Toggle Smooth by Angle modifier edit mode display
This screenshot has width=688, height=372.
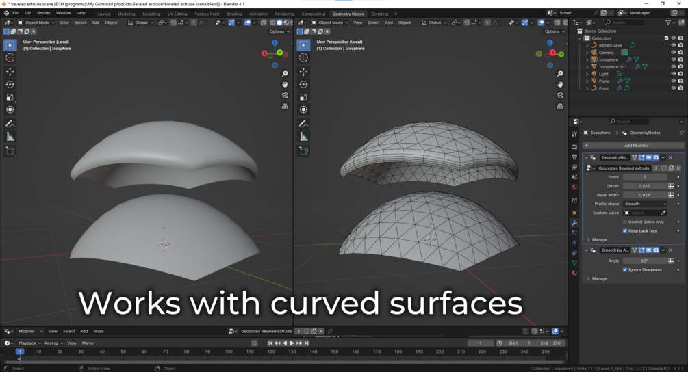pos(641,250)
